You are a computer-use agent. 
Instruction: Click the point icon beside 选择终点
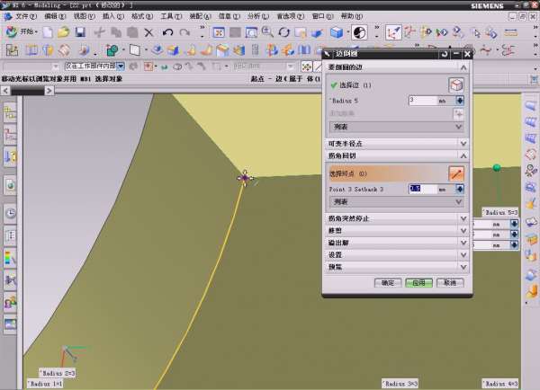tap(455, 173)
